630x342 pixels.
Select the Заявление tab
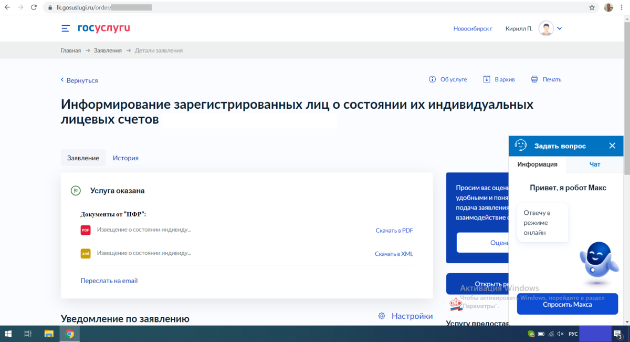83,158
